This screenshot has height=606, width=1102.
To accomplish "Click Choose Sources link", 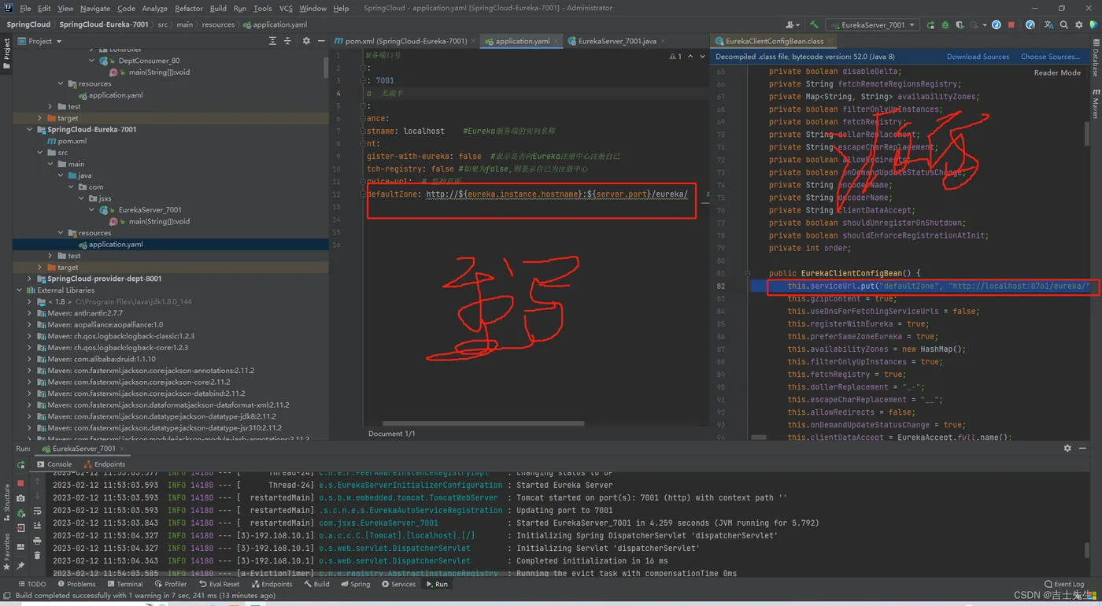I will coord(1050,57).
